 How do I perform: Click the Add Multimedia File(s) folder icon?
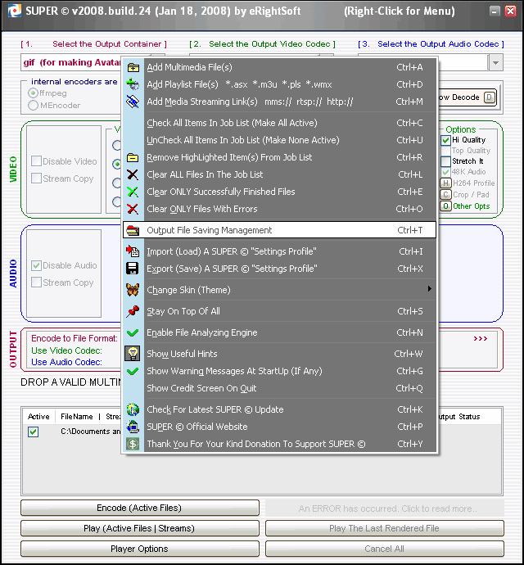point(133,67)
